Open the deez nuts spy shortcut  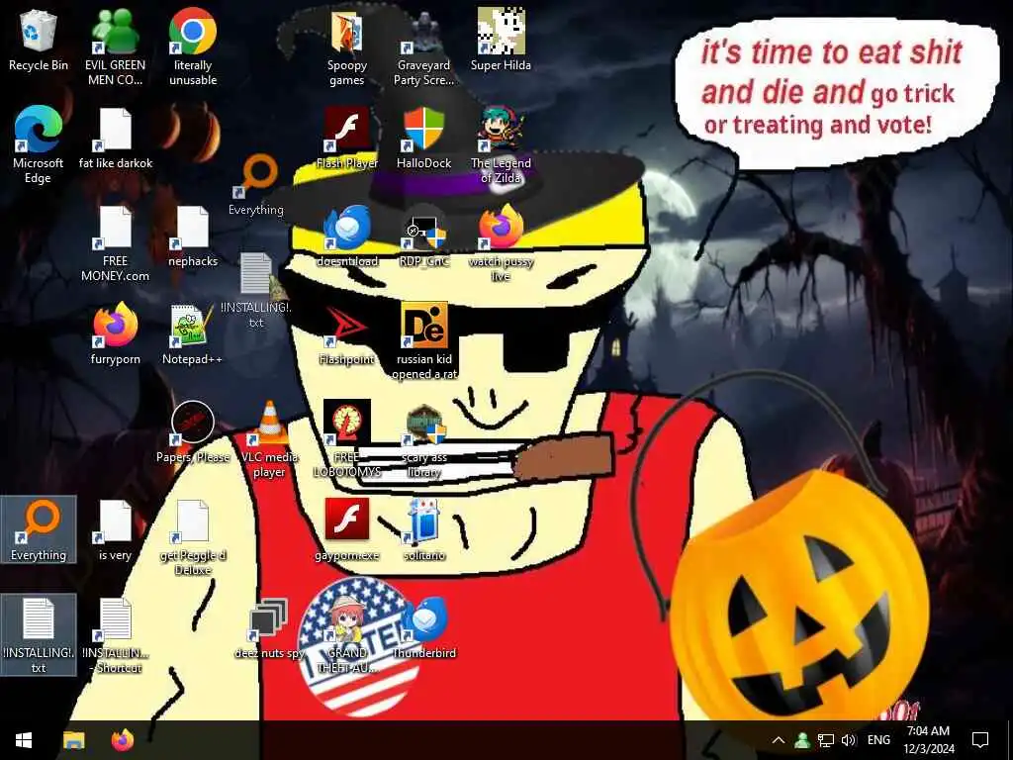(x=269, y=628)
